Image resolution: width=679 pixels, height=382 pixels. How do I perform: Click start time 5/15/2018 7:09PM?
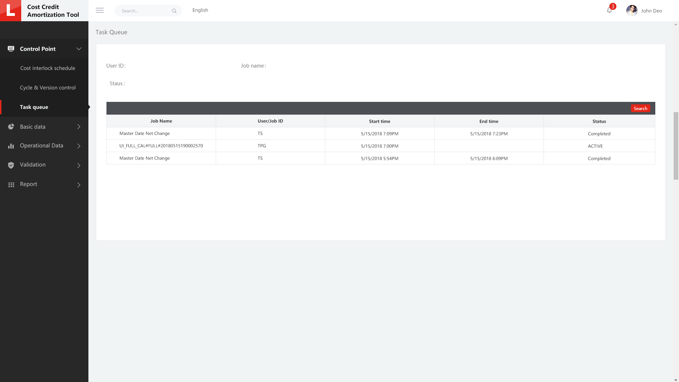(x=379, y=134)
